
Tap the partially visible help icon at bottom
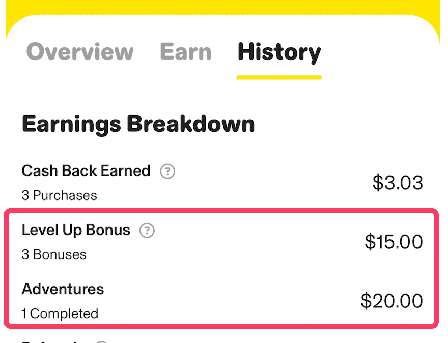pyautogui.click(x=102, y=341)
